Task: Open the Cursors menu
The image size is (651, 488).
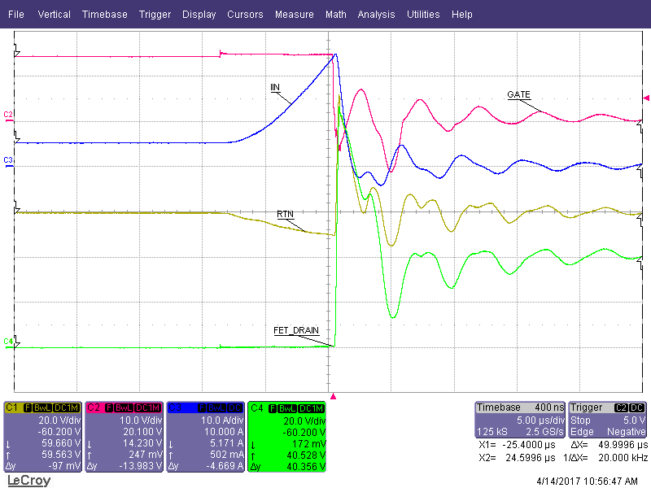Action: click(x=245, y=14)
